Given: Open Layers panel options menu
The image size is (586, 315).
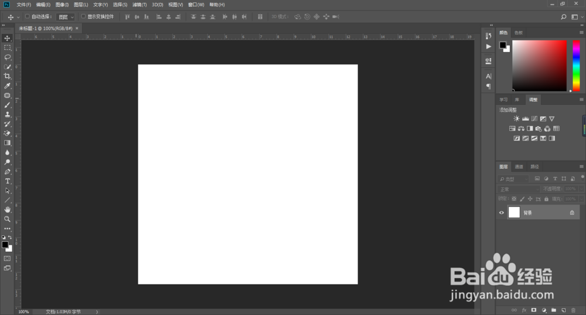Looking at the screenshot, I should pos(581,166).
